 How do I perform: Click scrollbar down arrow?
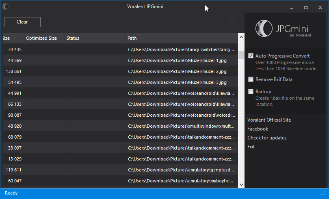241,185
